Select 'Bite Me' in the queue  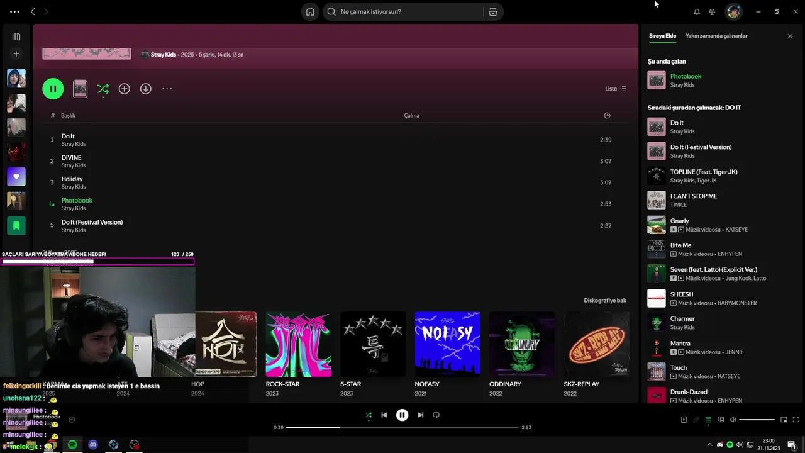[722, 249]
